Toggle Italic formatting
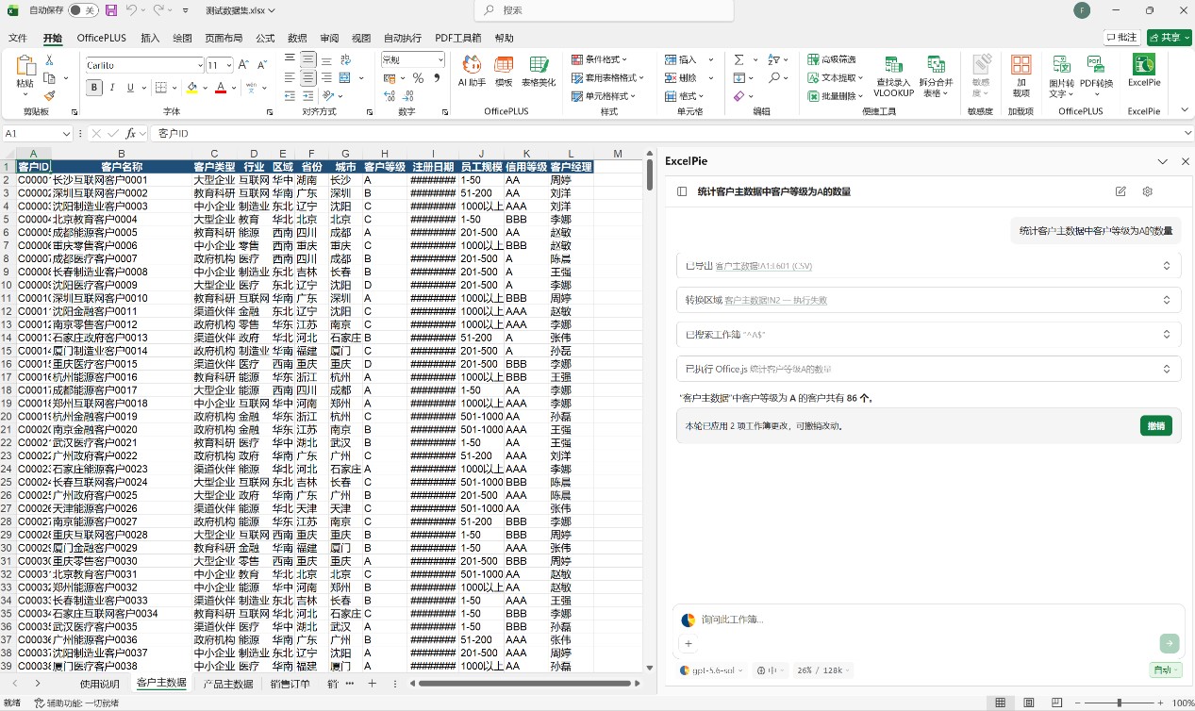The width and height of the screenshot is (1195, 711). [112, 88]
